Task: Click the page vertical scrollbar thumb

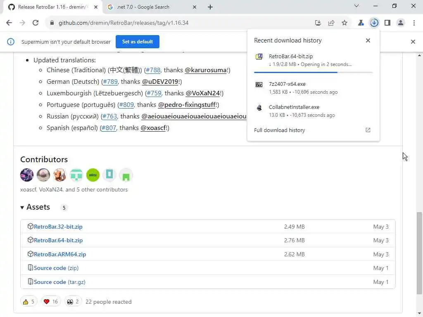Action: click(x=419, y=253)
